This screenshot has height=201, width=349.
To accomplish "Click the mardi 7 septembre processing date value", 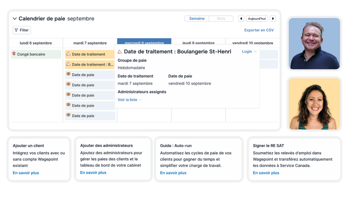I will pyautogui.click(x=135, y=84).
